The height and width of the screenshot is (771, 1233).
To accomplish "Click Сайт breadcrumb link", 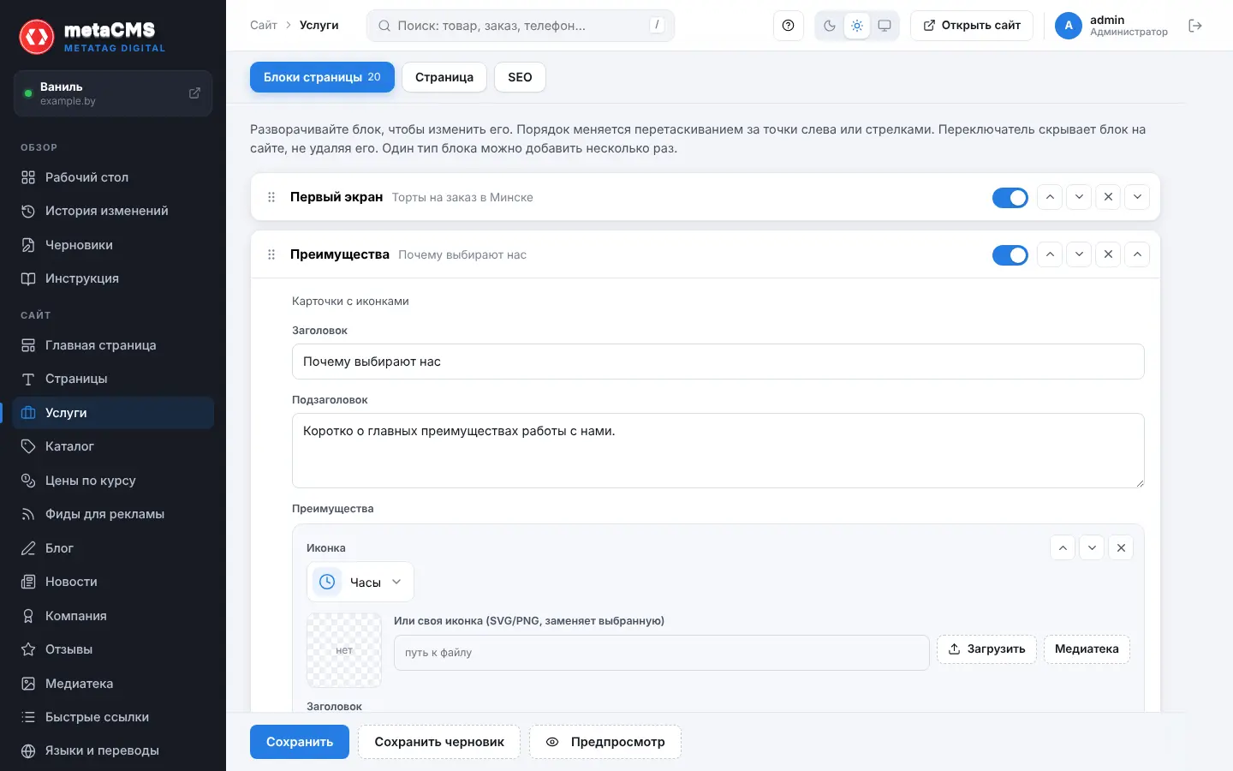I will point(264,26).
